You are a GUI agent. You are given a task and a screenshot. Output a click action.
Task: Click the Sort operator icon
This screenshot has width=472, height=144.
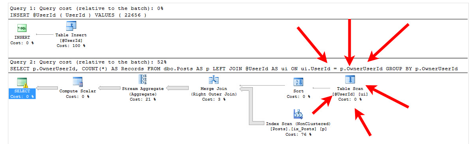pos(298,82)
